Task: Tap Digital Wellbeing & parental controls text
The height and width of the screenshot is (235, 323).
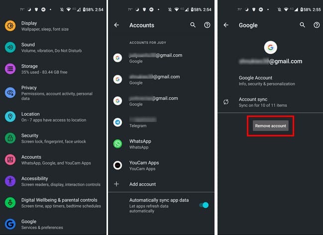Action: click(59, 200)
